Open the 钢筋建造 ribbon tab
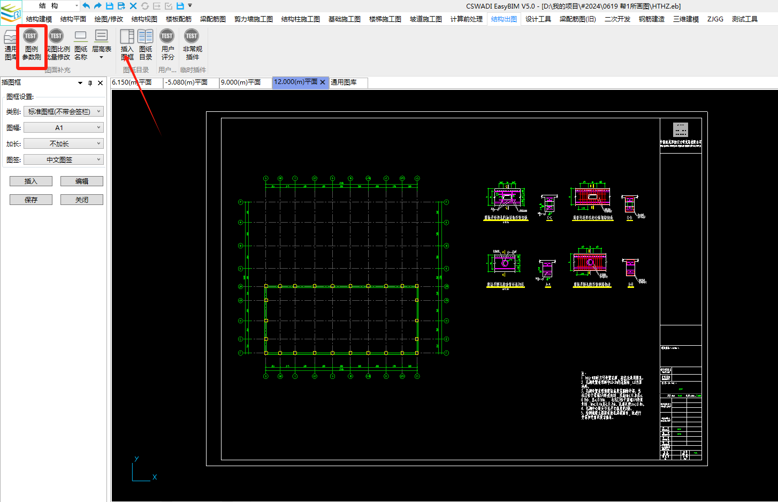Viewport: 778px width, 502px height. [x=652, y=19]
